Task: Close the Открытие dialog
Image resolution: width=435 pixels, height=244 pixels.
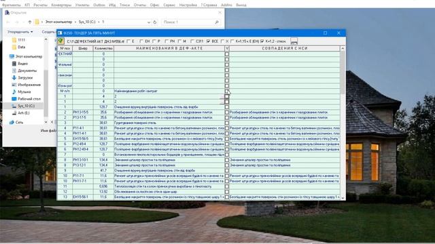Action: pos(220,12)
